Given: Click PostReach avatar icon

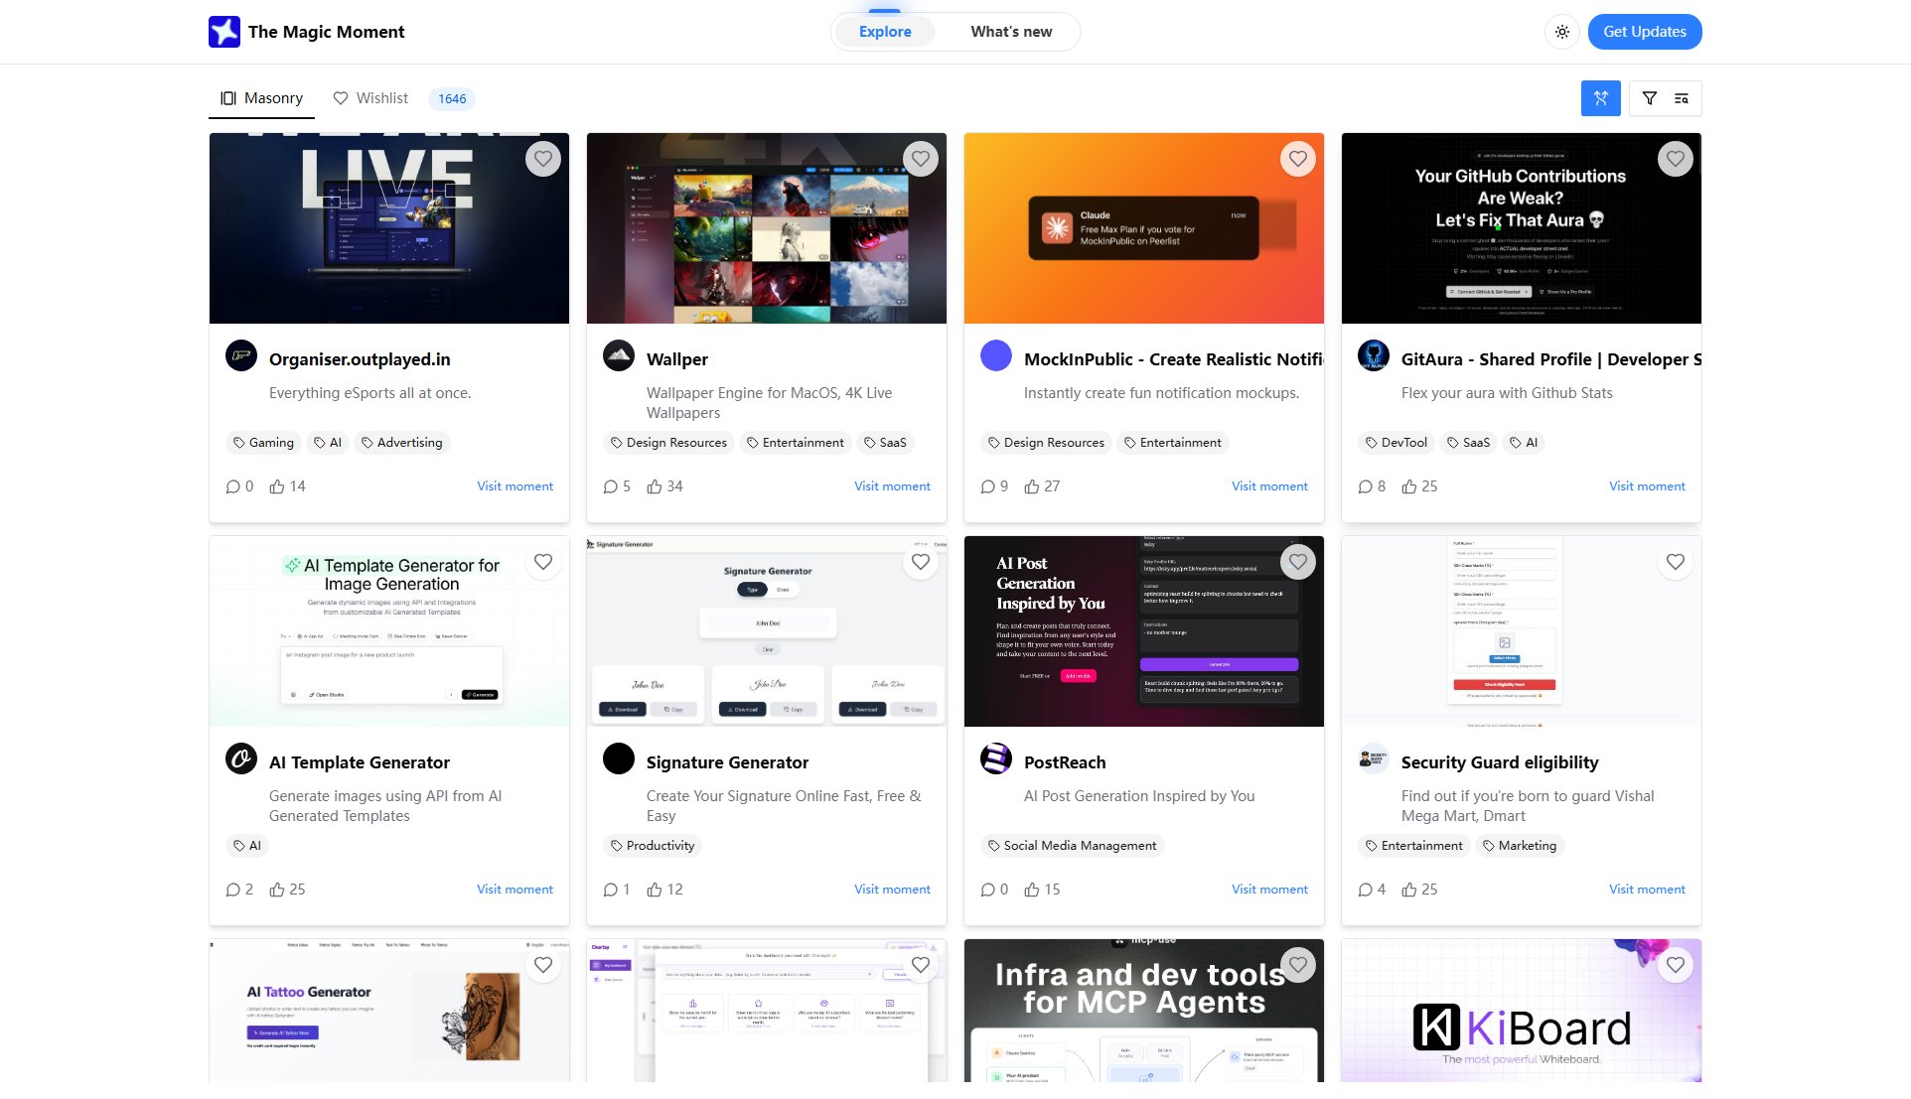Looking at the screenshot, I should (996, 758).
